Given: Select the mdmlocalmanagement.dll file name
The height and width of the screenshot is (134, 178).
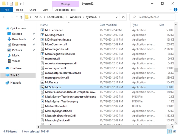Looking at the screenshot, I should coord(61,63).
